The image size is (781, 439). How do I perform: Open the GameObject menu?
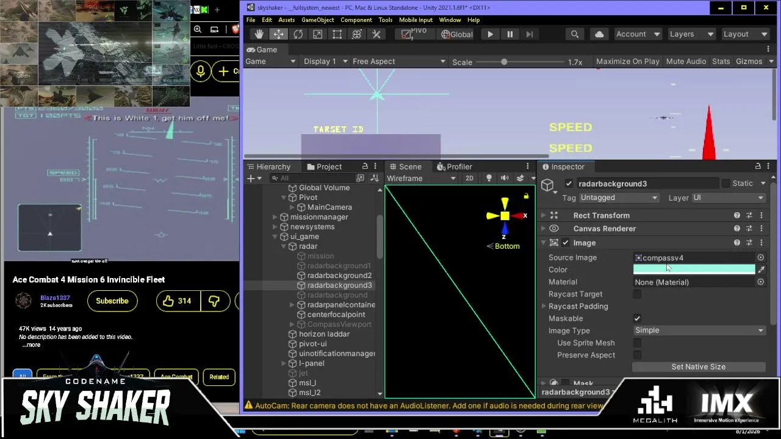pos(317,20)
